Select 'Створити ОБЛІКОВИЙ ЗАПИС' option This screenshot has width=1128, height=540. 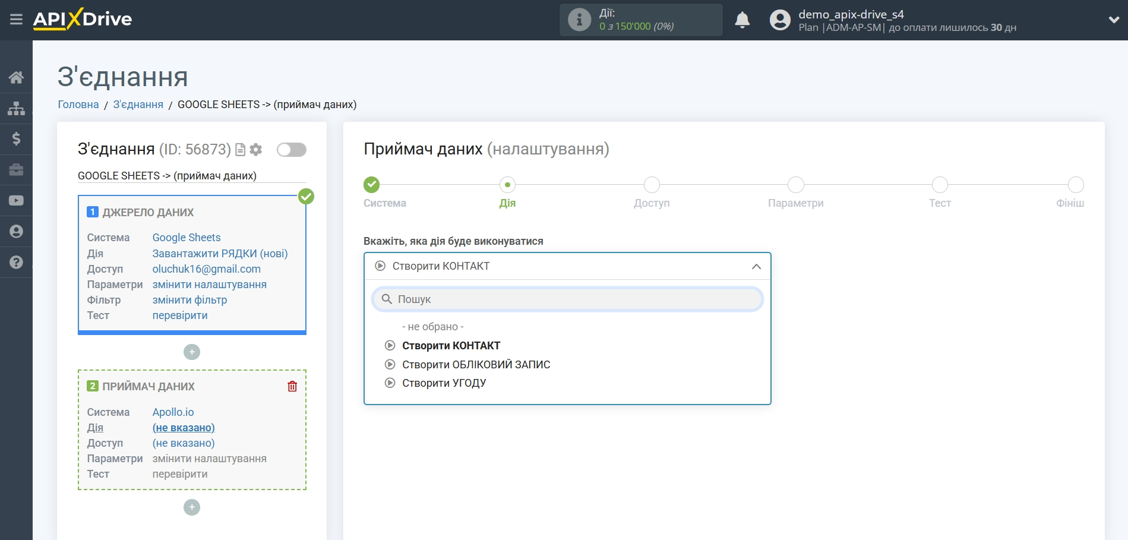[476, 365]
